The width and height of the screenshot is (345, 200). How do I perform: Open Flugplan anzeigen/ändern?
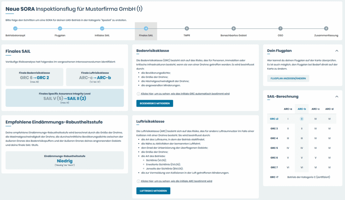tap(288, 78)
